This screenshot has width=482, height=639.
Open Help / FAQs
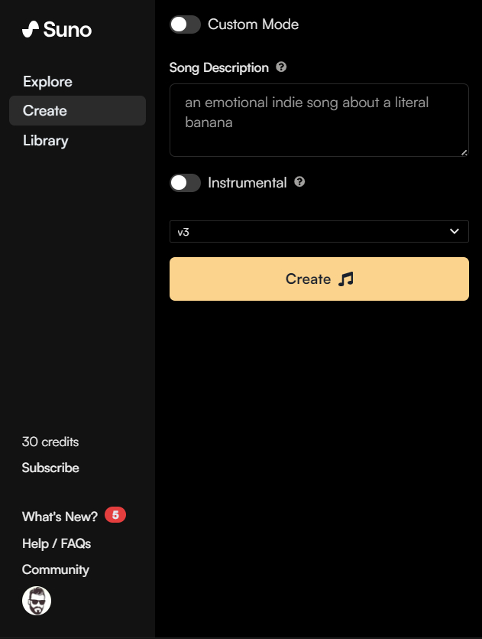57,543
